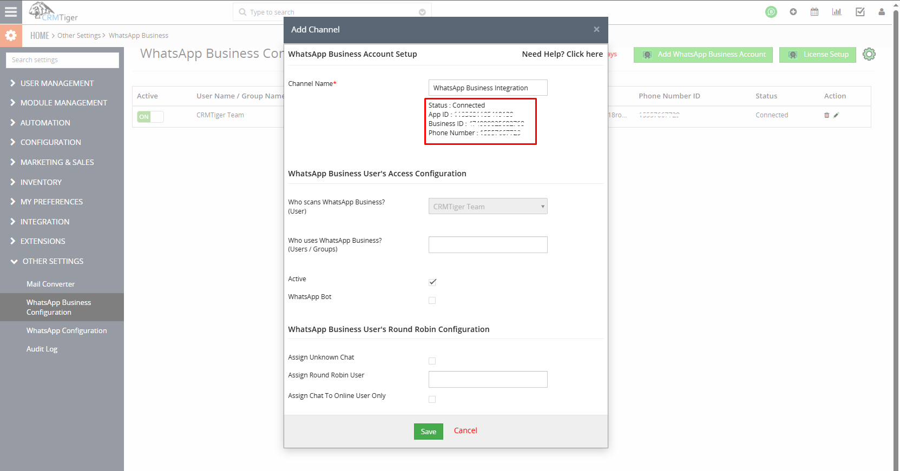Image resolution: width=900 pixels, height=471 pixels.
Task: Open the Who scans WhatsApp Business dropdown
Action: point(488,206)
